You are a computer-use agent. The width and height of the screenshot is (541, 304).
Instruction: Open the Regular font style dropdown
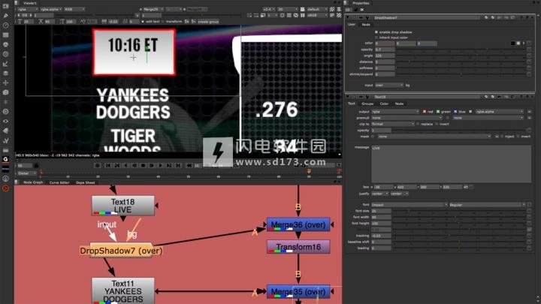pyautogui.click(x=487, y=205)
